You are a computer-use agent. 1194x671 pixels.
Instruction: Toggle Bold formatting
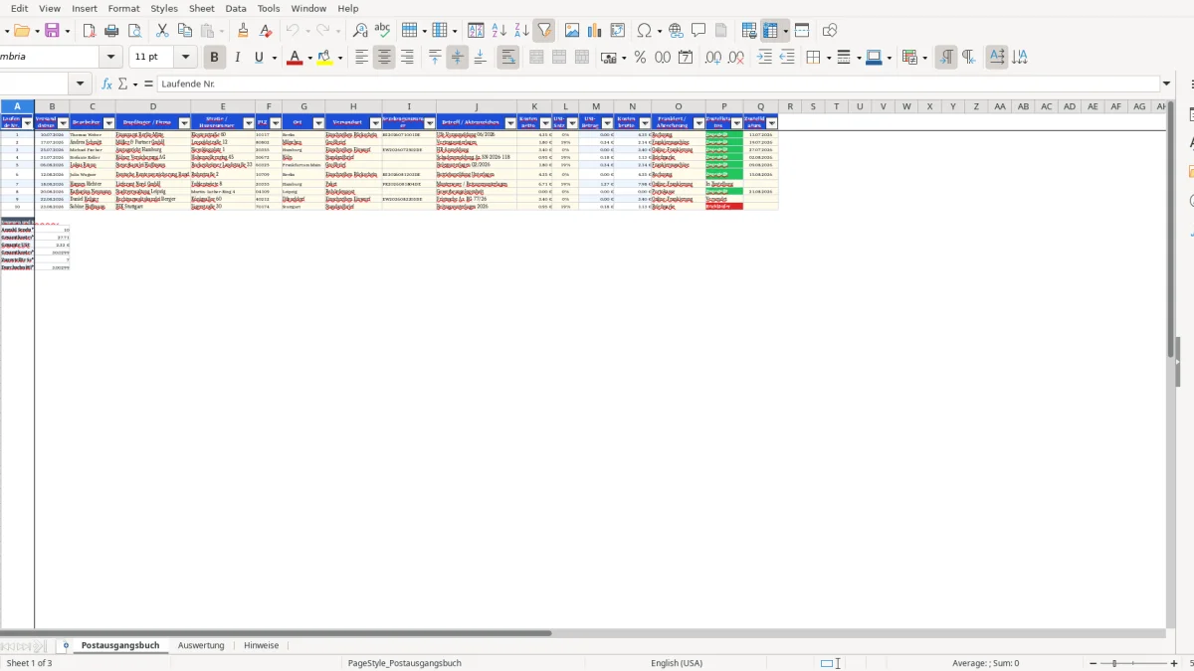click(214, 58)
